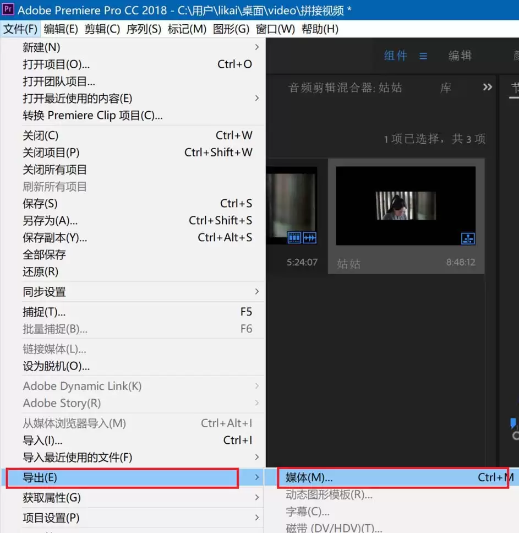Screen dimensions: 519x533
Task: Open the 帮助(H) menu
Action: (320, 29)
